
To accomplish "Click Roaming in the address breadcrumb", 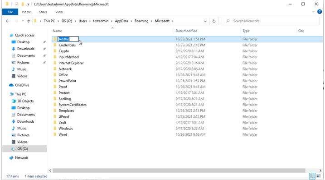I will coord(141,21).
